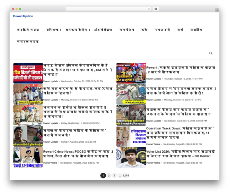Open headline of the October 21, 2026 article
Screen dimensions: 229x194
(78, 70)
